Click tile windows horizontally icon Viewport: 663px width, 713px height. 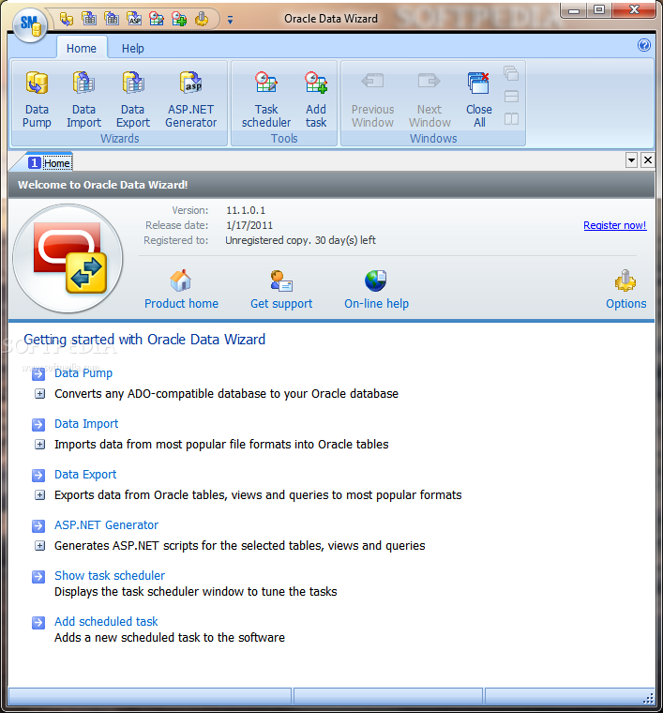[511, 96]
